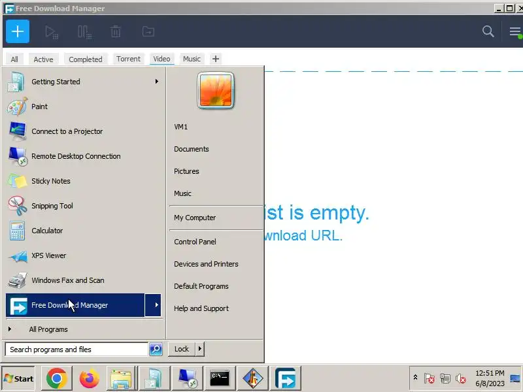Open Calculator from Start menu

(84, 231)
